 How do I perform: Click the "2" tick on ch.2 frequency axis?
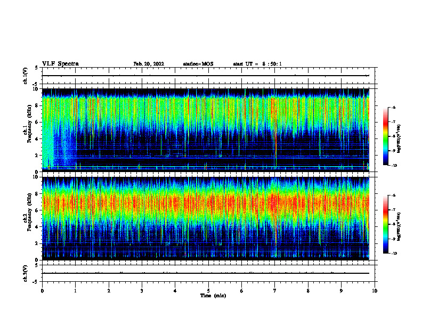click(37, 243)
